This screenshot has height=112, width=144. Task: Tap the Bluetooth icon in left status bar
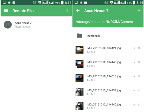[x=34, y=3]
